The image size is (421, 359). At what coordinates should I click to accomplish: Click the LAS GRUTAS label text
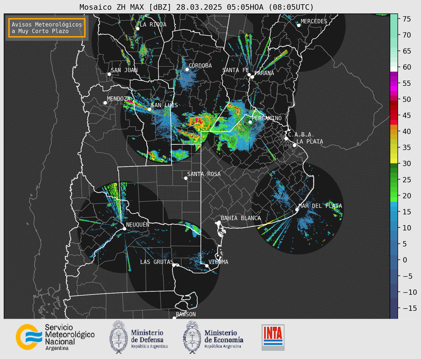click(157, 262)
